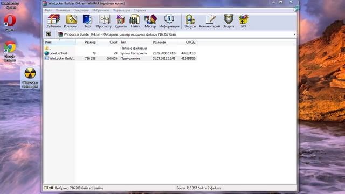Select the Opera desktop shortcut
345x194 pixels.
[10, 23]
